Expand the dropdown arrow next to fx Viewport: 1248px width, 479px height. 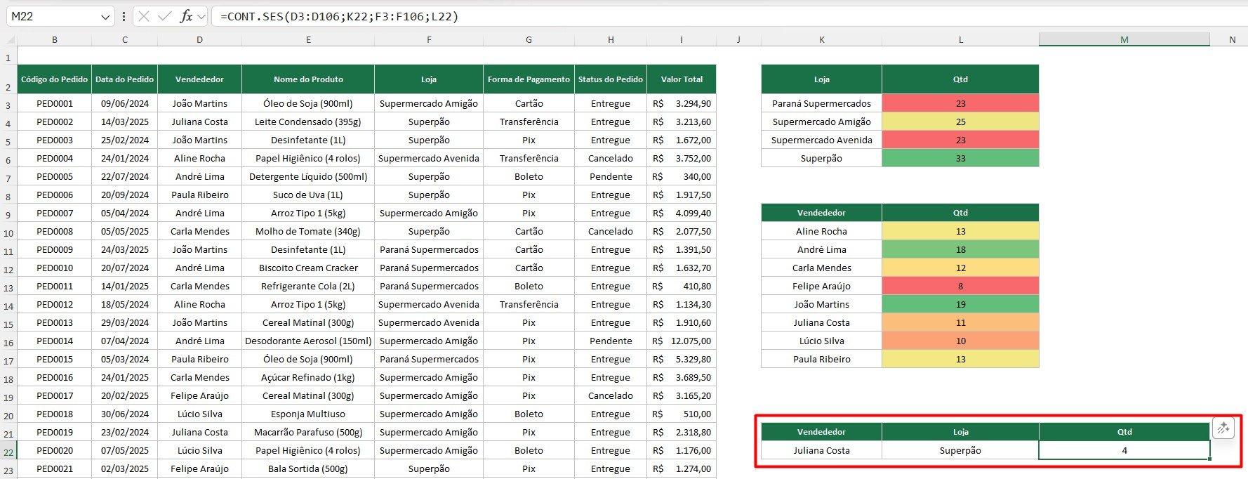coord(201,16)
